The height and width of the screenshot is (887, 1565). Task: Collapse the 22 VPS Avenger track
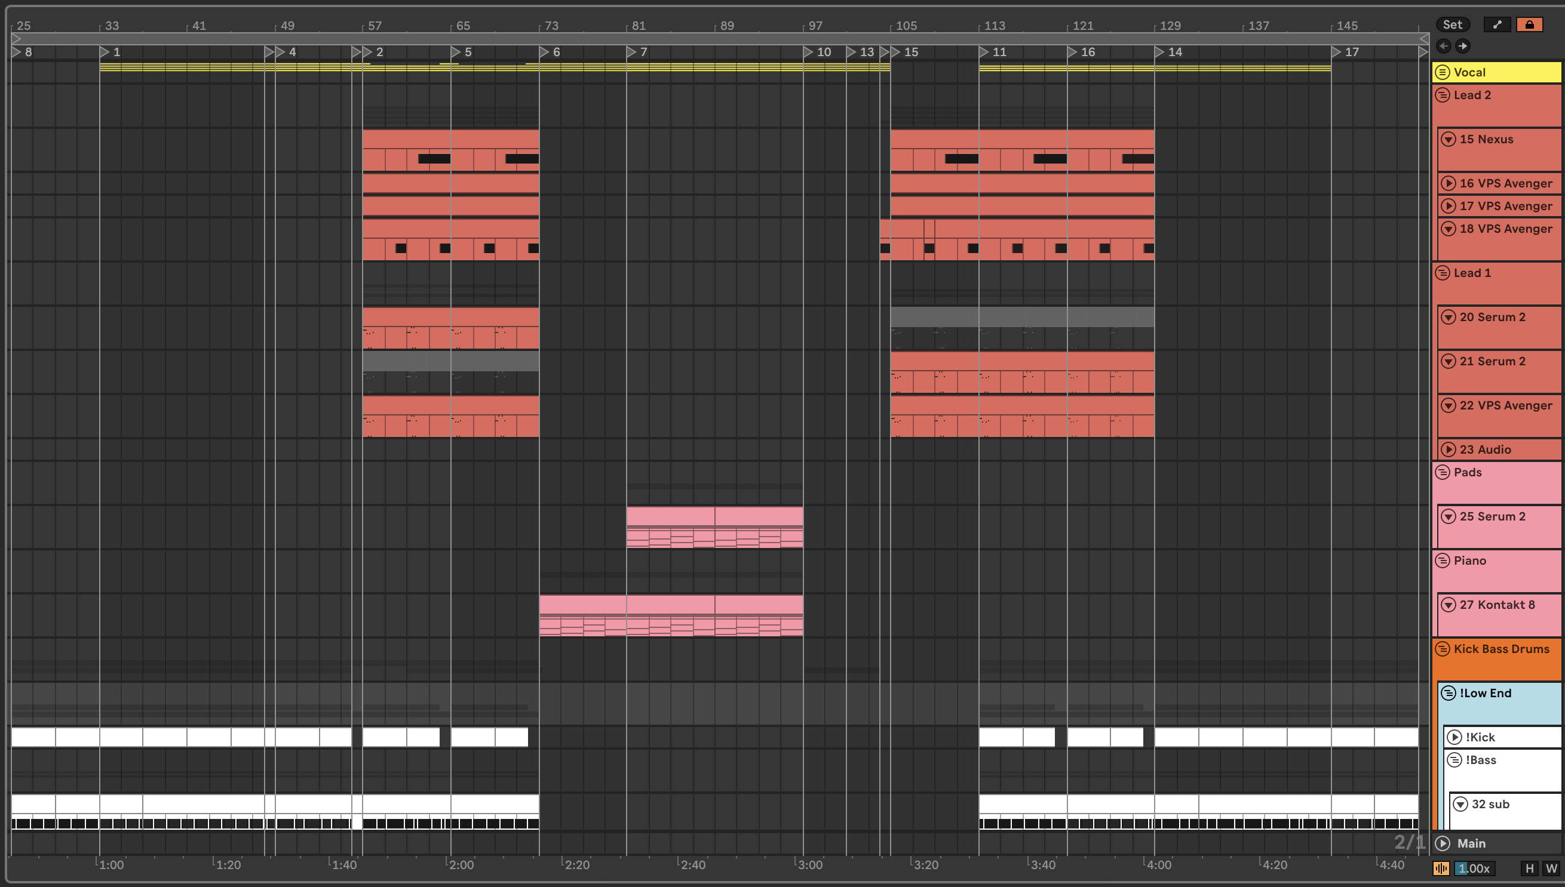click(x=1449, y=405)
